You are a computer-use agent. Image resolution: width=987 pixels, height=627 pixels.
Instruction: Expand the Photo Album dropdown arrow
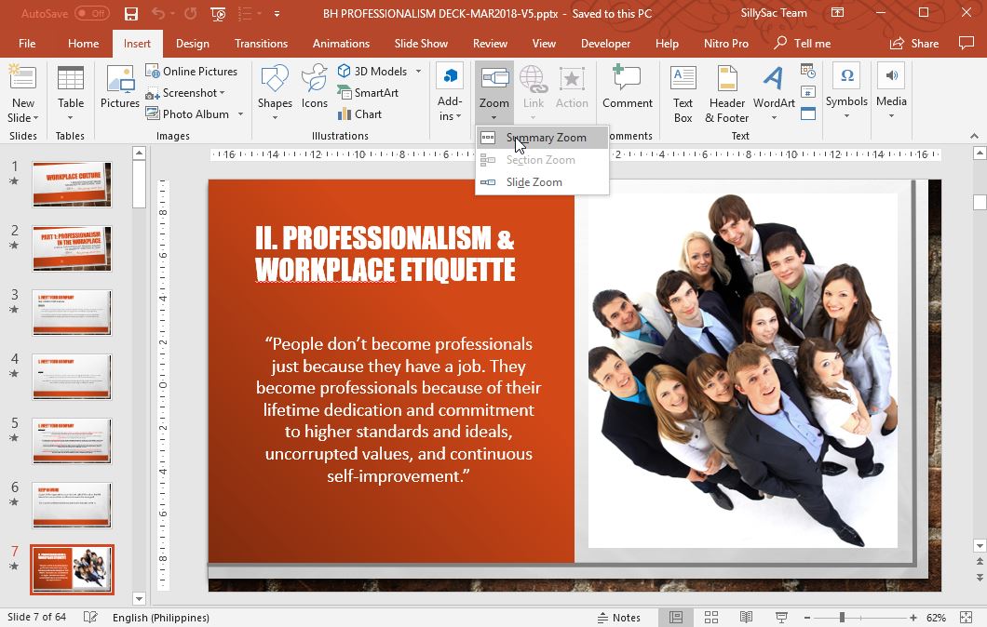(x=240, y=114)
